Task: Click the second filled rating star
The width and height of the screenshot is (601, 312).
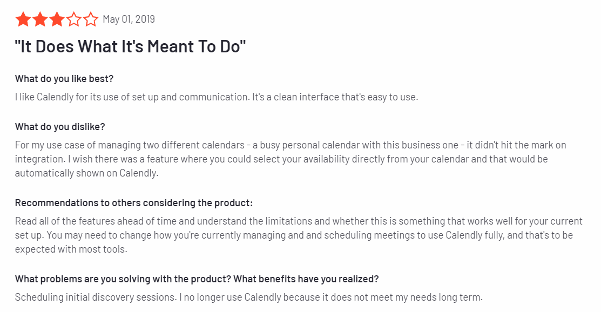Action: tap(40, 20)
